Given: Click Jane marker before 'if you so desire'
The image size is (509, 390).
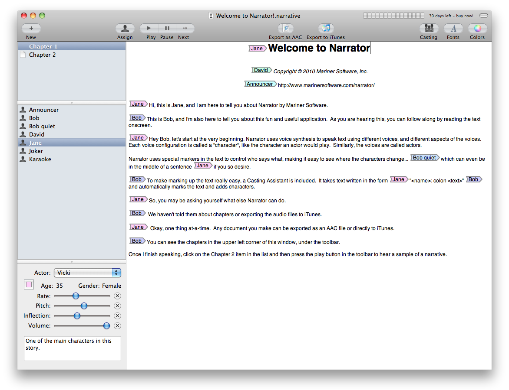Looking at the screenshot, I should [x=203, y=166].
